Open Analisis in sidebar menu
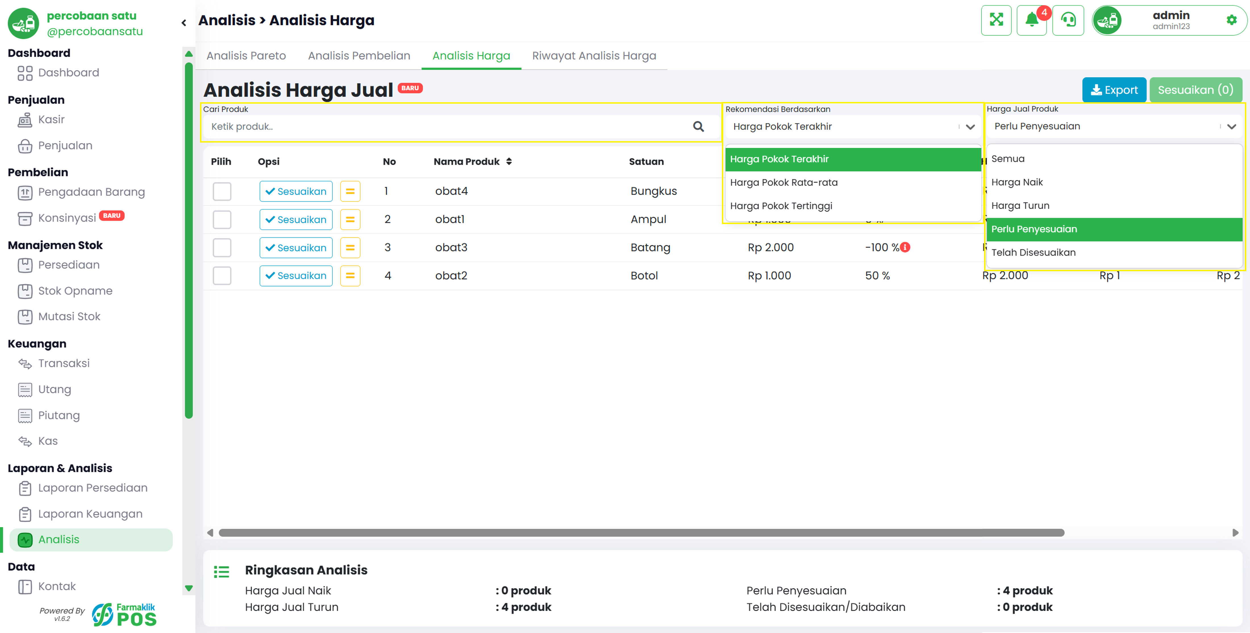 [91, 540]
